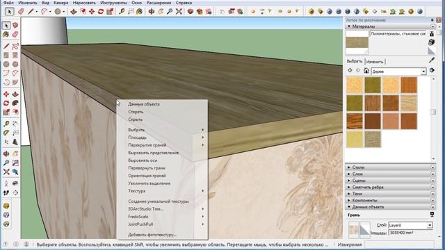The width and height of the screenshot is (445, 250).
Task: Click the materials list vertical scrollbar thumb
Action: 433,112
